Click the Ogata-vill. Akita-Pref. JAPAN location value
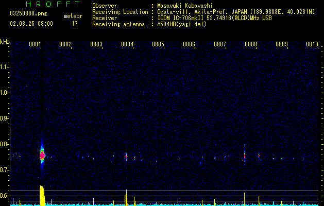 (x=236, y=12)
